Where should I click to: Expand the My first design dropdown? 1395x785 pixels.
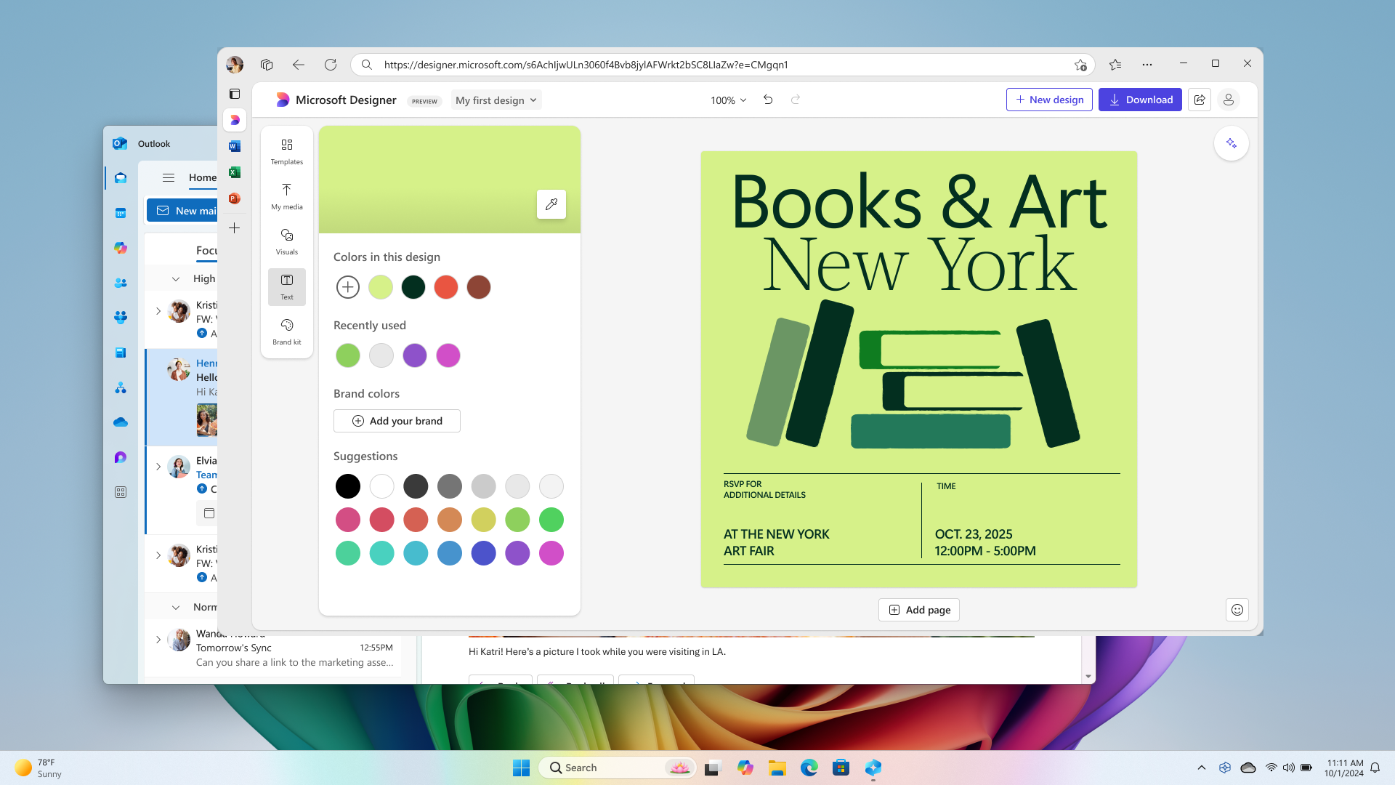tap(496, 100)
